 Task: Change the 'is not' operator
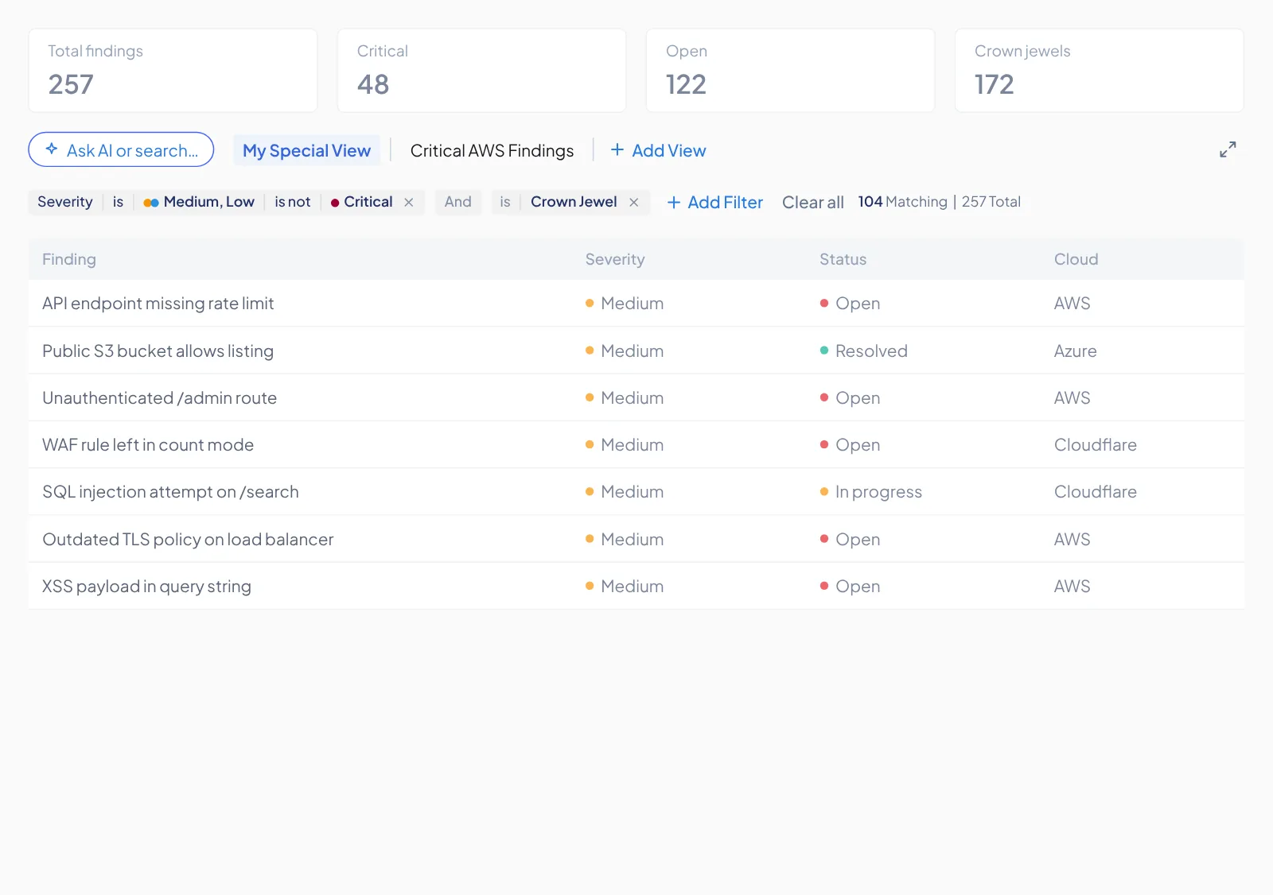(x=292, y=202)
